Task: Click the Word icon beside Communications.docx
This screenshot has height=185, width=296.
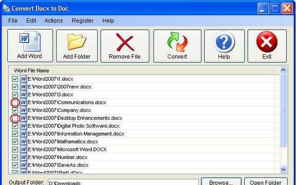Action: pyautogui.click(x=23, y=102)
